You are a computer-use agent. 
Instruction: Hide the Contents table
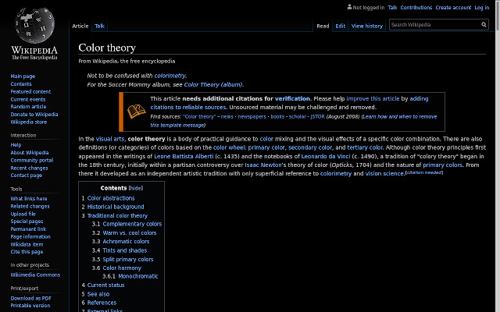[135, 188]
